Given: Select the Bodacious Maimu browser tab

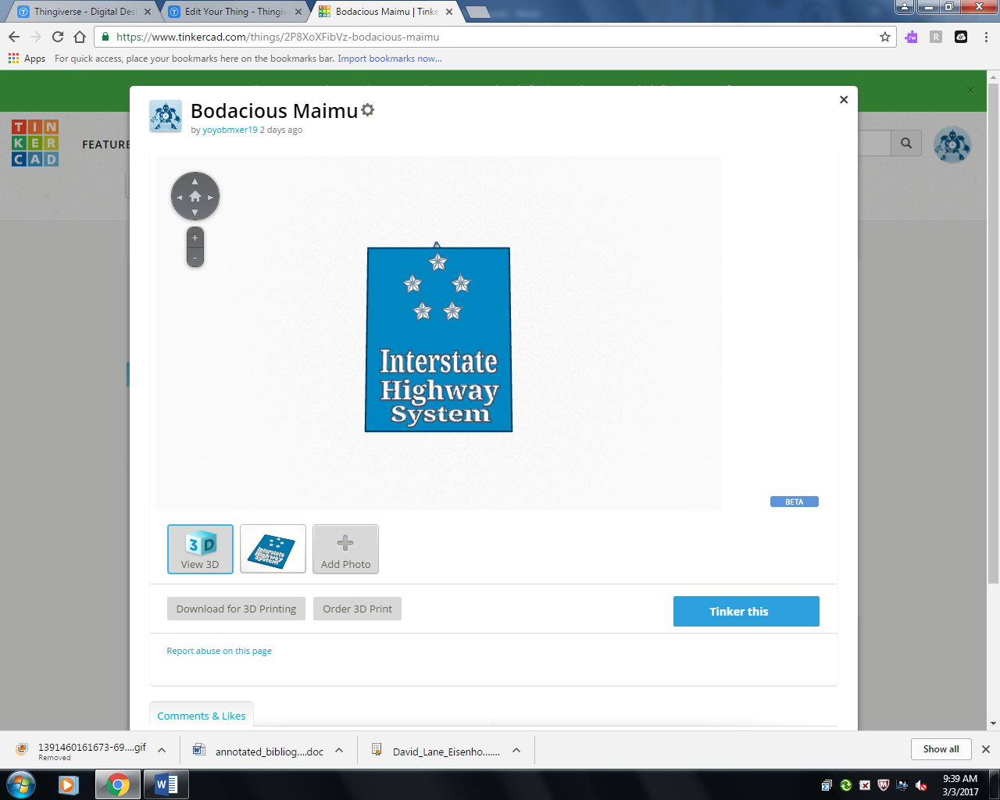Looking at the screenshot, I should coord(386,12).
